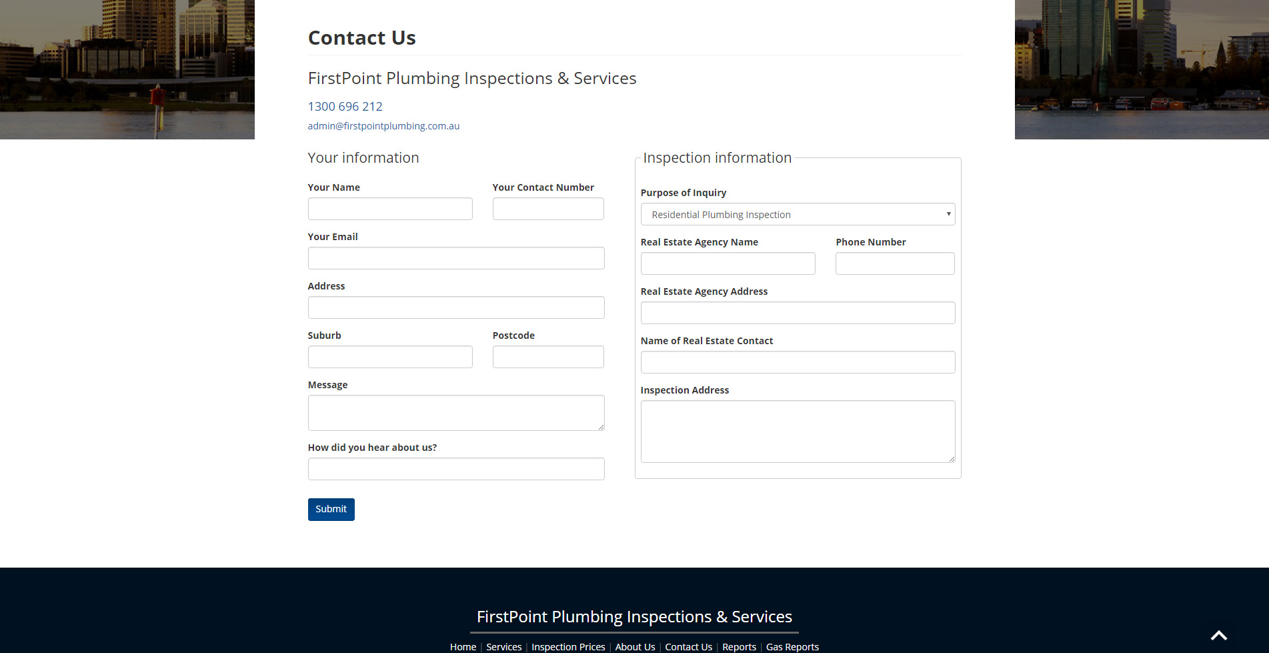Open the Purpose of Inquiry dropdown
Viewport: 1269px width, 653px height.
(798, 214)
